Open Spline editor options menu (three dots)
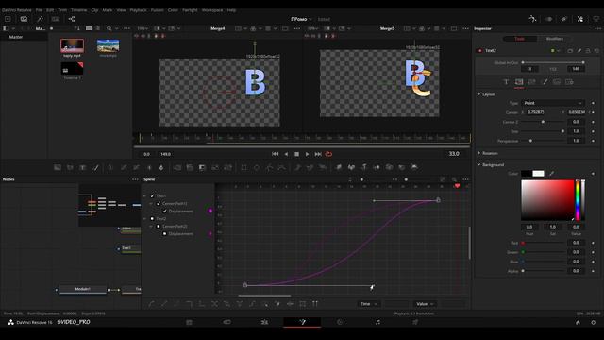 [x=465, y=179]
